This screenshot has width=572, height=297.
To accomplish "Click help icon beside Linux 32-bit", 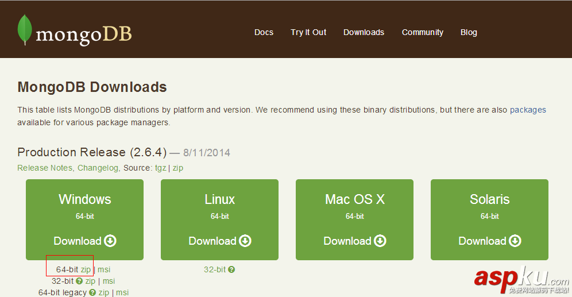I will point(231,269).
